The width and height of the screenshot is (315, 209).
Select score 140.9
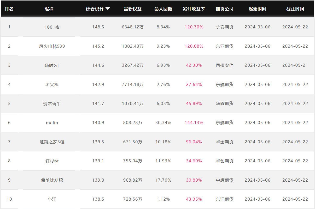pyautogui.click(x=98, y=122)
